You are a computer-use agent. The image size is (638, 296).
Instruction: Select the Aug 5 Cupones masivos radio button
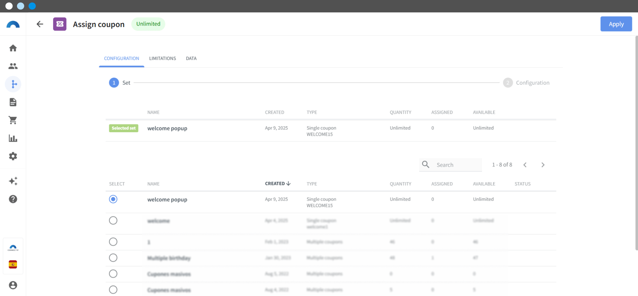113,274
